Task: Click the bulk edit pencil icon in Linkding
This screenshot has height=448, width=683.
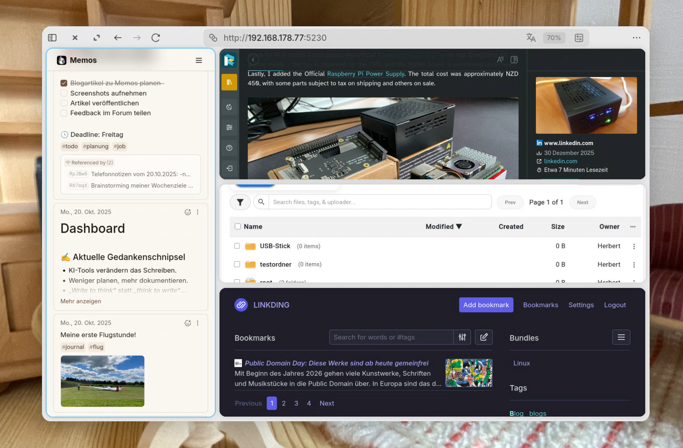Action: click(484, 337)
